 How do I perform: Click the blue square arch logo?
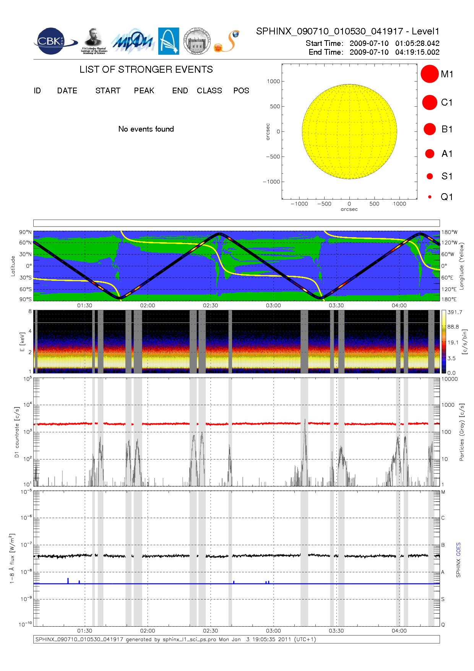point(169,41)
